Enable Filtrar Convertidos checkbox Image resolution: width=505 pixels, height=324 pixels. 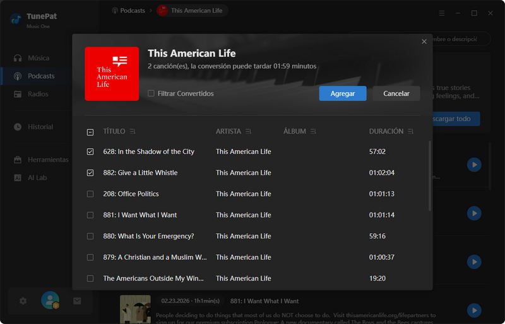[151, 93]
